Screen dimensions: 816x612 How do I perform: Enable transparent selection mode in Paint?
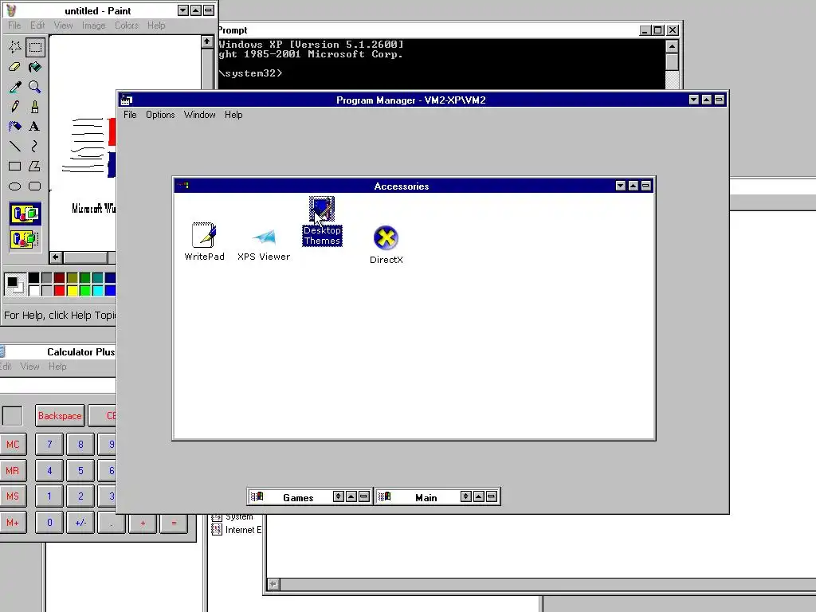(x=25, y=239)
